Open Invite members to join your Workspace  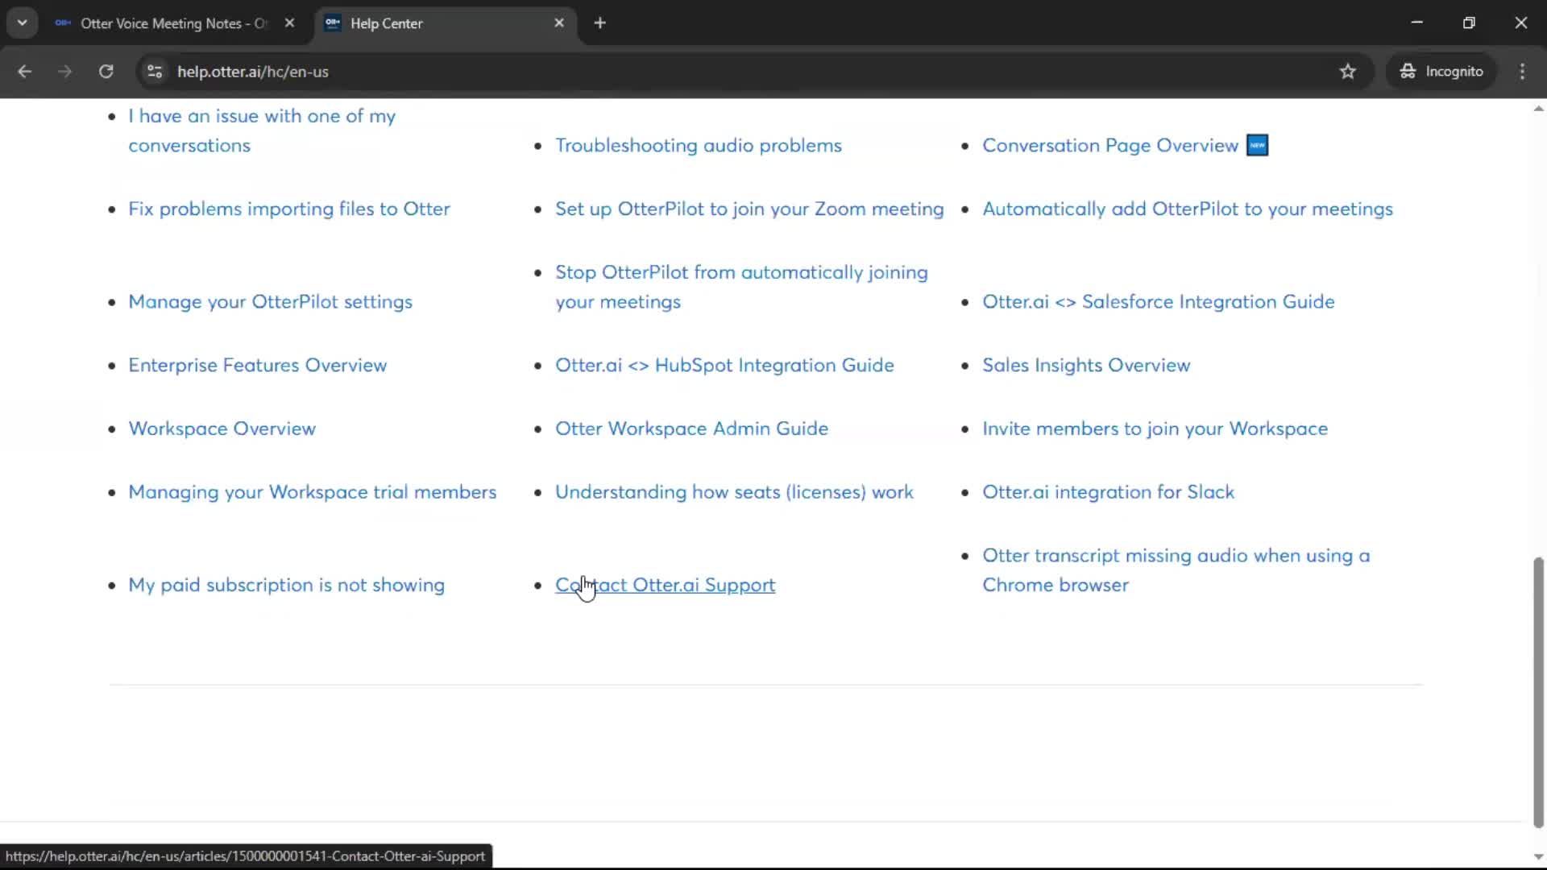pyautogui.click(x=1155, y=429)
